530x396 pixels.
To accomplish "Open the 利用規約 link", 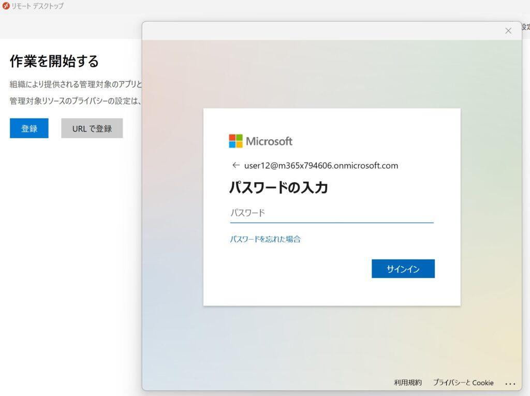I will click(x=408, y=383).
